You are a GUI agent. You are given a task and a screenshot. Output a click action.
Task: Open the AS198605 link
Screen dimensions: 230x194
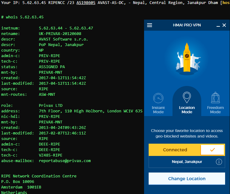86,3
